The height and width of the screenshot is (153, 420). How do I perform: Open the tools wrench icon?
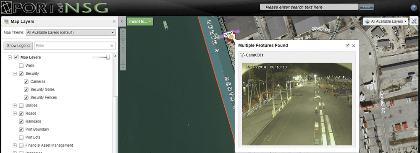pos(414,21)
